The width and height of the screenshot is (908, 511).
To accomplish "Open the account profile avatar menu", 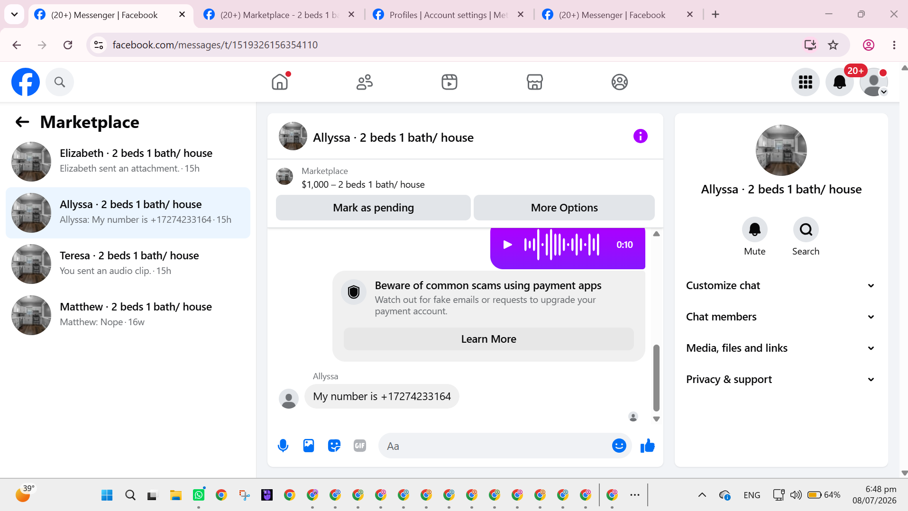I will 874,82.
